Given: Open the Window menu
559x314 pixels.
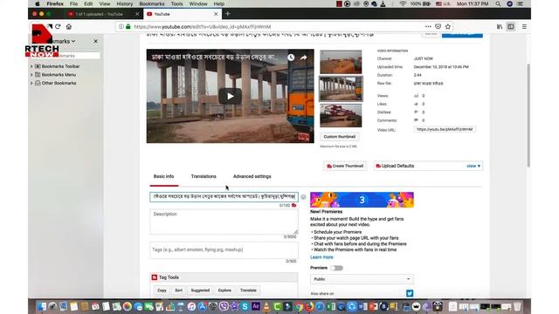Looking at the screenshot, I should 198,3.
